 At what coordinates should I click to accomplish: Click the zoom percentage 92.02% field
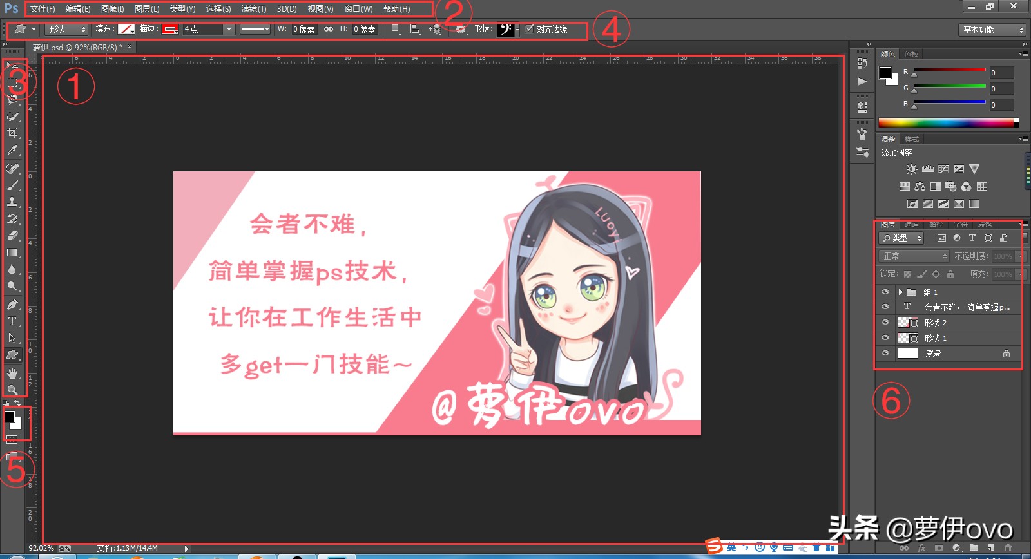click(x=41, y=549)
